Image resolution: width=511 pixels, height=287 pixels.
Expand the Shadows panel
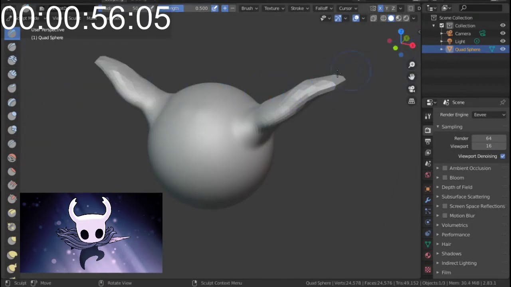pos(451,254)
